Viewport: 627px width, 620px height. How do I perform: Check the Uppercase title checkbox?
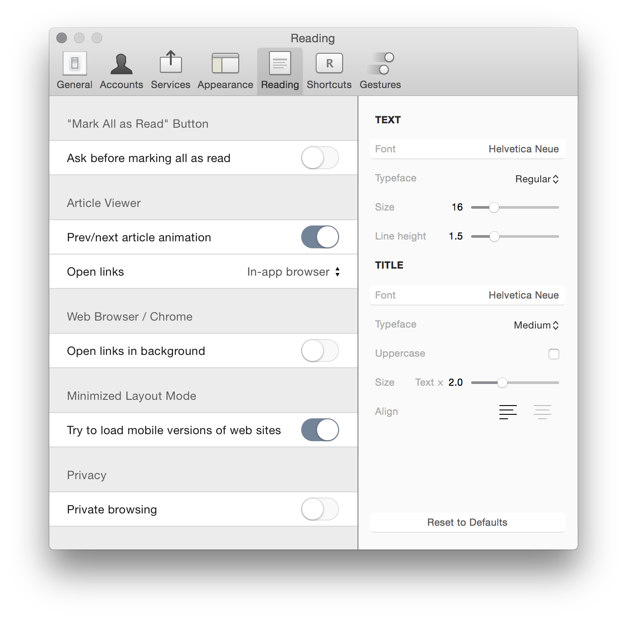(x=554, y=354)
